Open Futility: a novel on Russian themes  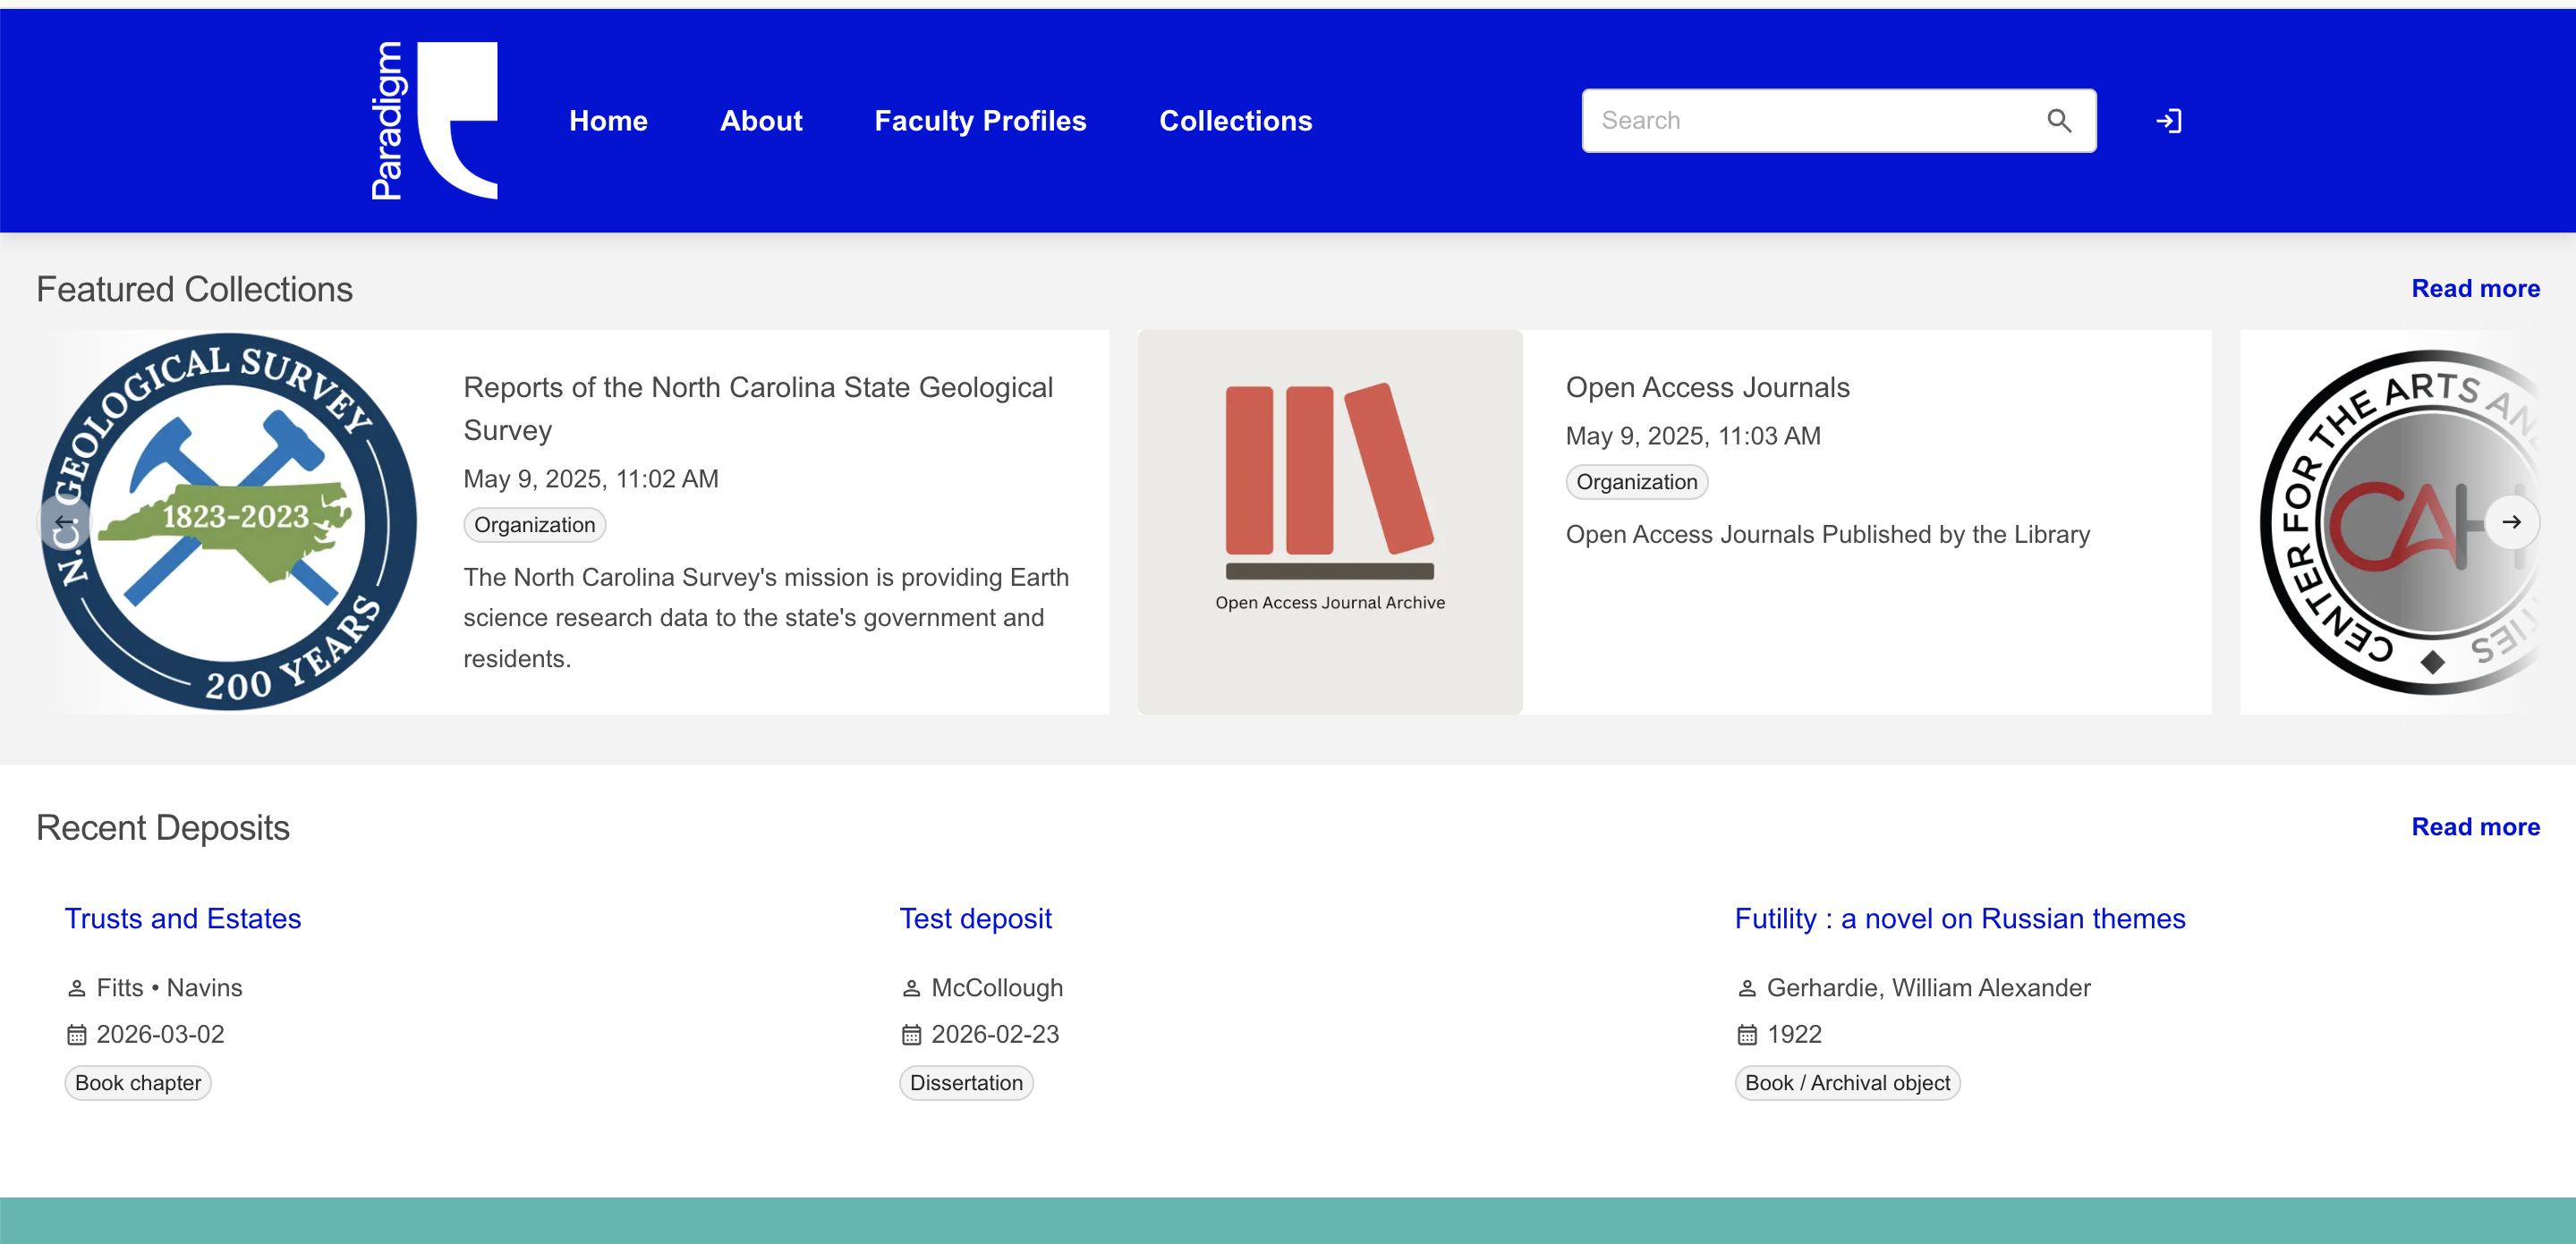[x=1959, y=918]
